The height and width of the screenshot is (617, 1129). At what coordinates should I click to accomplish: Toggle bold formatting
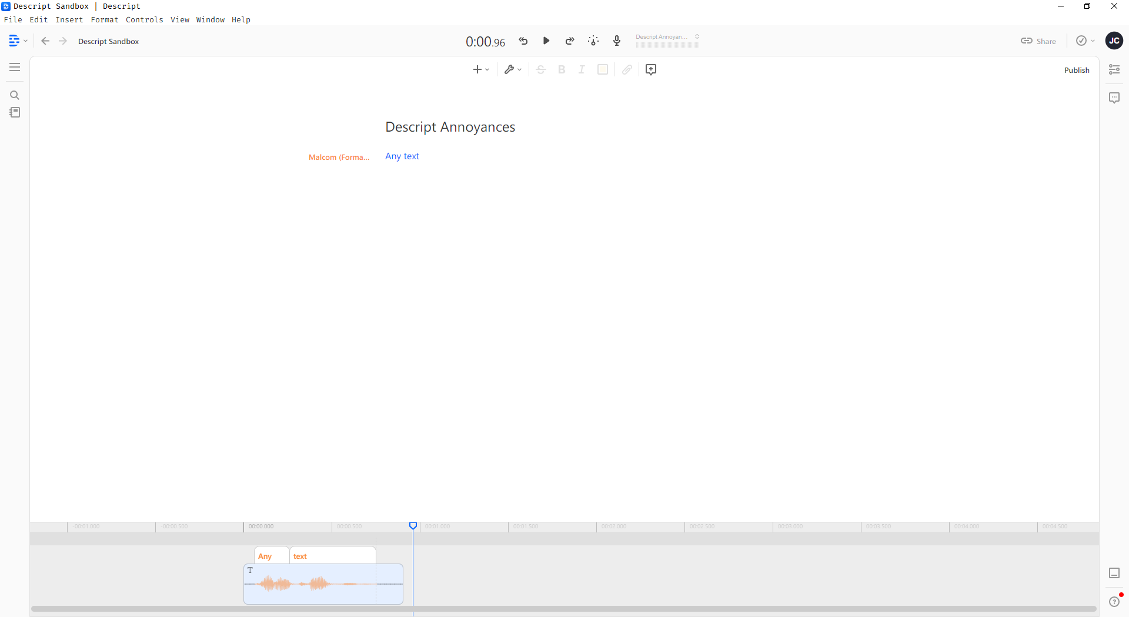tap(562, 69)
